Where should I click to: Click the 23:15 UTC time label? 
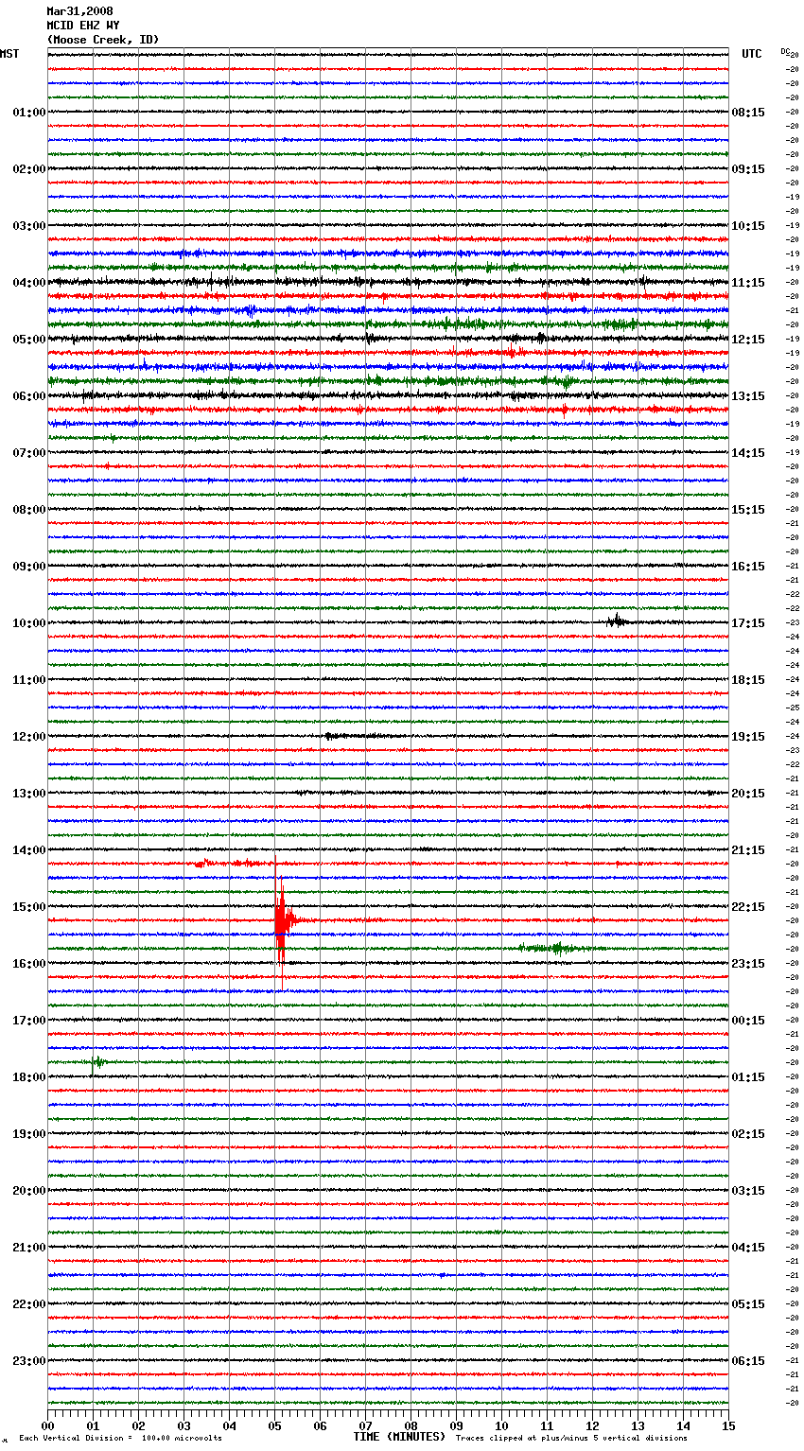(x=748, y=964)
